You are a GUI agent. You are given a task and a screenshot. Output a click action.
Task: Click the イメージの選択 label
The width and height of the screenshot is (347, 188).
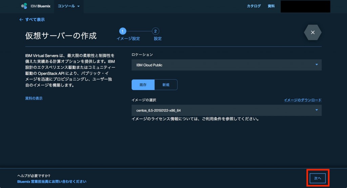(144, 100)
